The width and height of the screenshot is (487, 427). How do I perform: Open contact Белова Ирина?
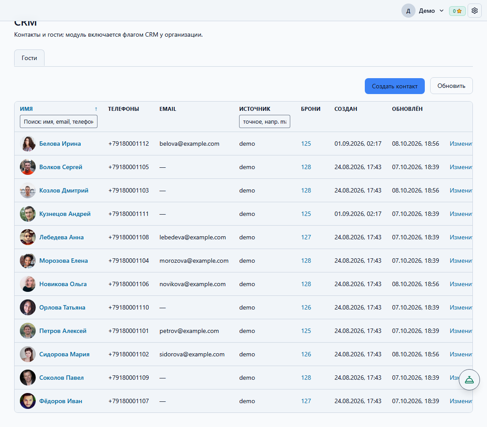[x=60, y=144]
